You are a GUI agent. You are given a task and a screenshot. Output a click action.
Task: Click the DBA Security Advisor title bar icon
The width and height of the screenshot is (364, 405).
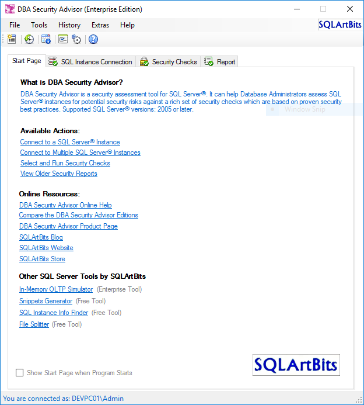pos(10,9)
